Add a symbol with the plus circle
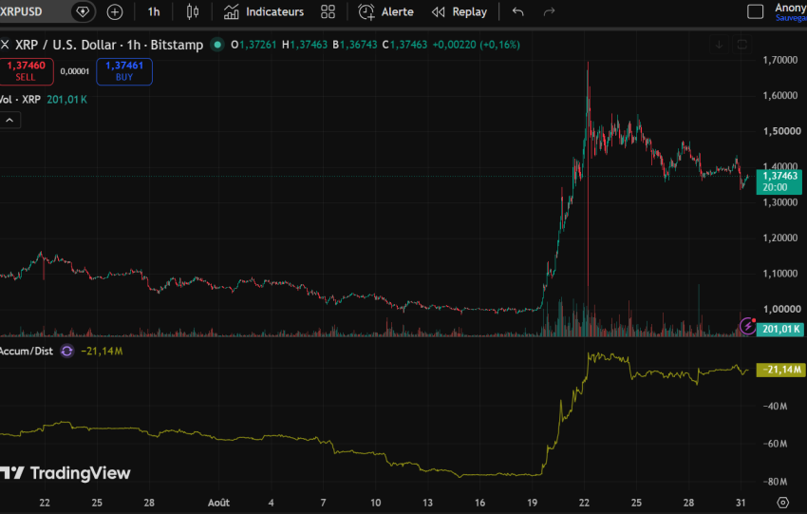This screenshot has height=514, width=807. point(115,11)
